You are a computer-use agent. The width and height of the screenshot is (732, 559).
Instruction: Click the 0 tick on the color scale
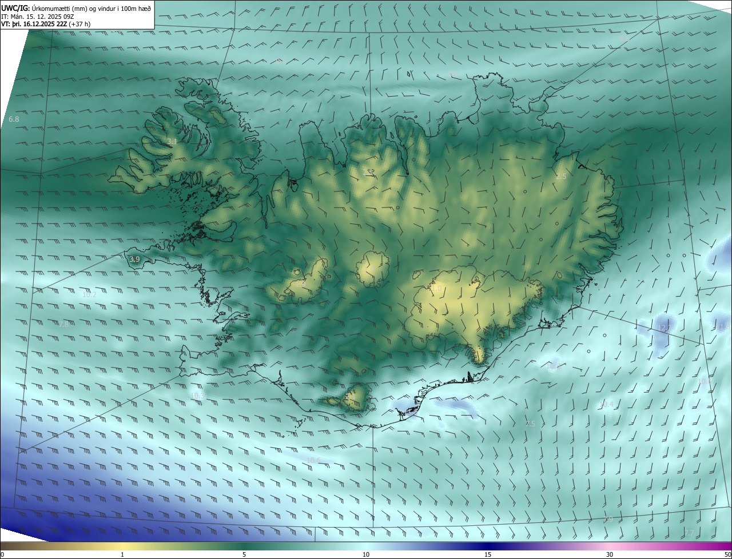pos(2,554)
